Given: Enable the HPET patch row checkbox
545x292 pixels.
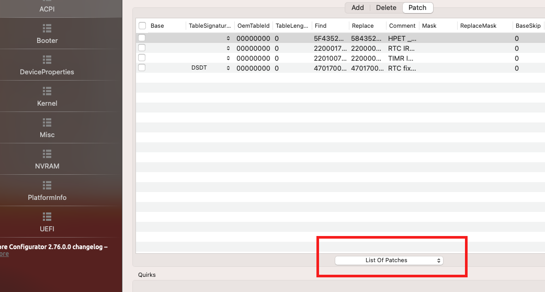Looking at the screenshot, I should coord(142,38).
